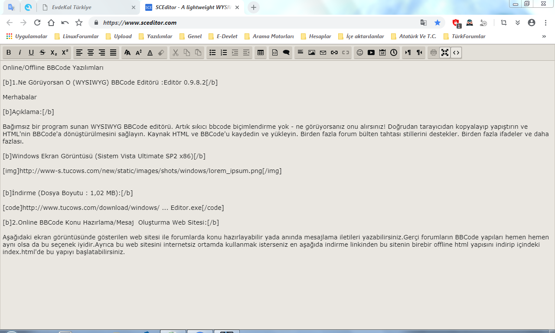555x333 pixels.
Task: Insert a quote block
Action: coord(286,52)
